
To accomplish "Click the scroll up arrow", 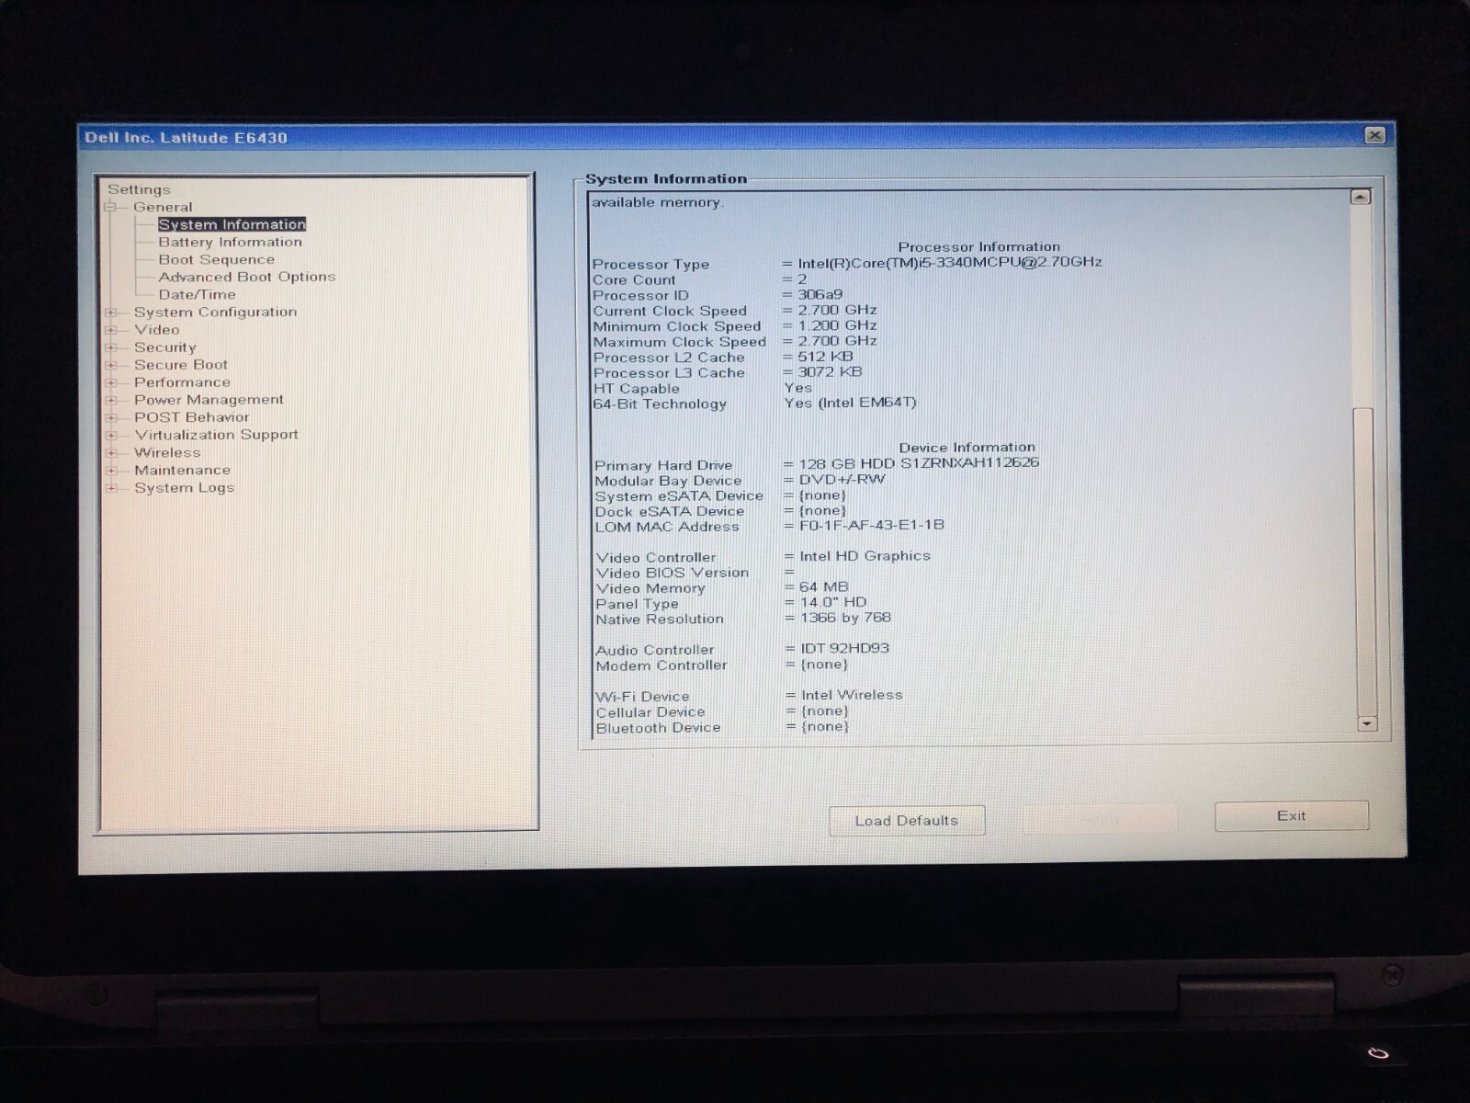I will 1360,197.
